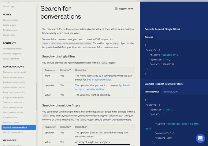
Task: Click the 1000 value in code
Action: click(x=169, y=138)
